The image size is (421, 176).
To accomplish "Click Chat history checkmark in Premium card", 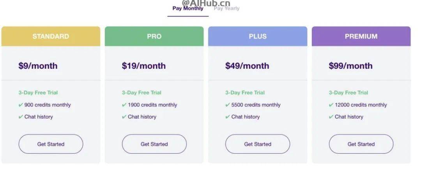I will (331, 117).
